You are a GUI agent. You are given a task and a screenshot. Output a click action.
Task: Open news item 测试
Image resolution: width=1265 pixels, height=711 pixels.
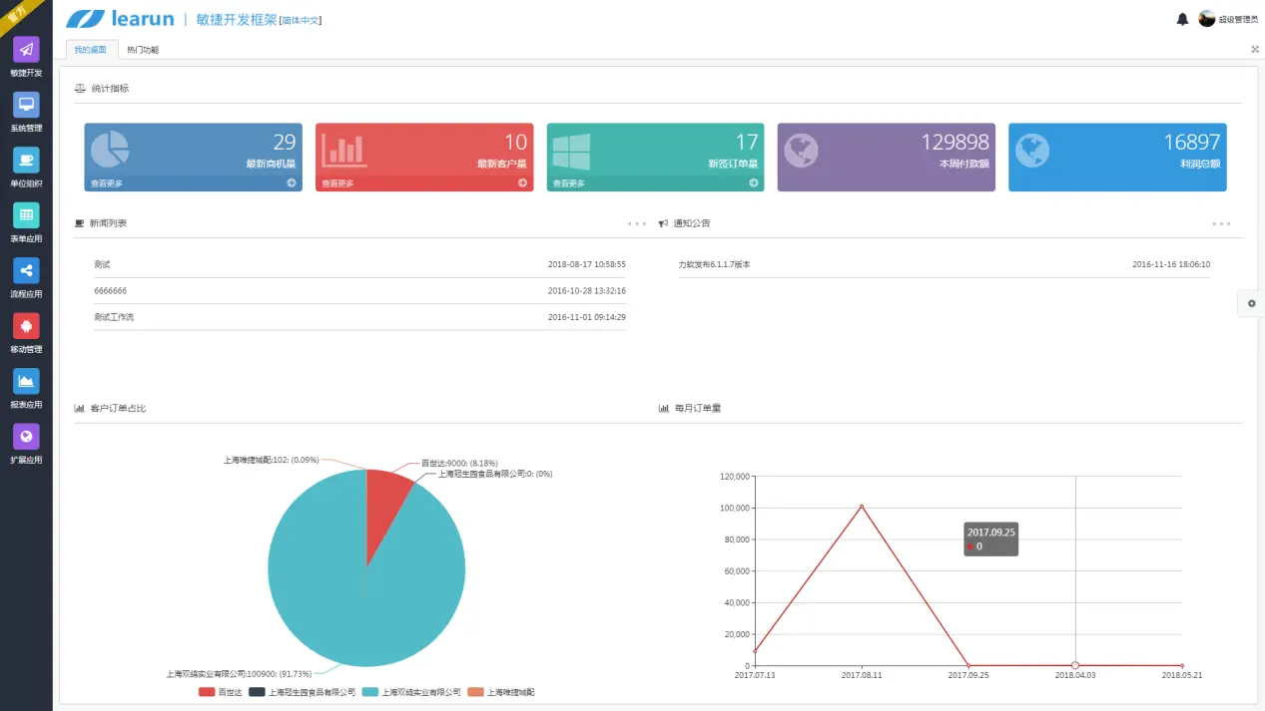tap(102, 264)
